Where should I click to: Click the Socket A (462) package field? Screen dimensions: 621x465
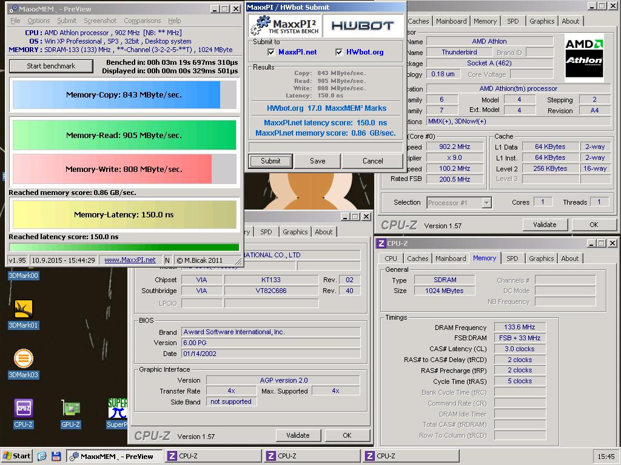[489, 63]
